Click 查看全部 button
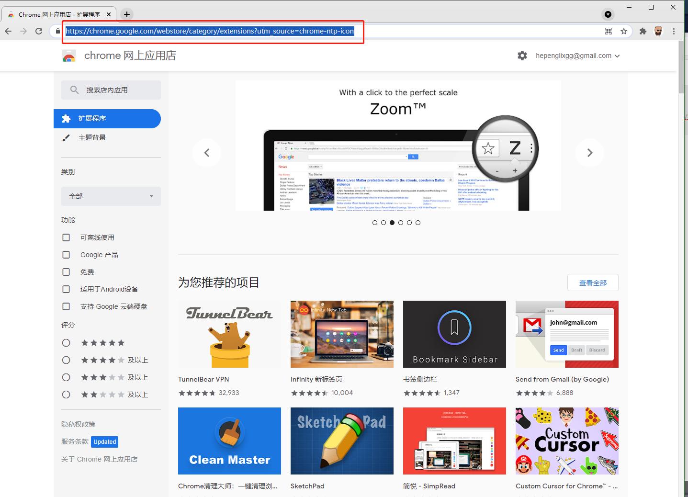The height and width of the screenshot is (497, 688). point(593,282)
